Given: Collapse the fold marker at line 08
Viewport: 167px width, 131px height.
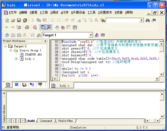Looking at the screenshot, I should tap(60, 65).
